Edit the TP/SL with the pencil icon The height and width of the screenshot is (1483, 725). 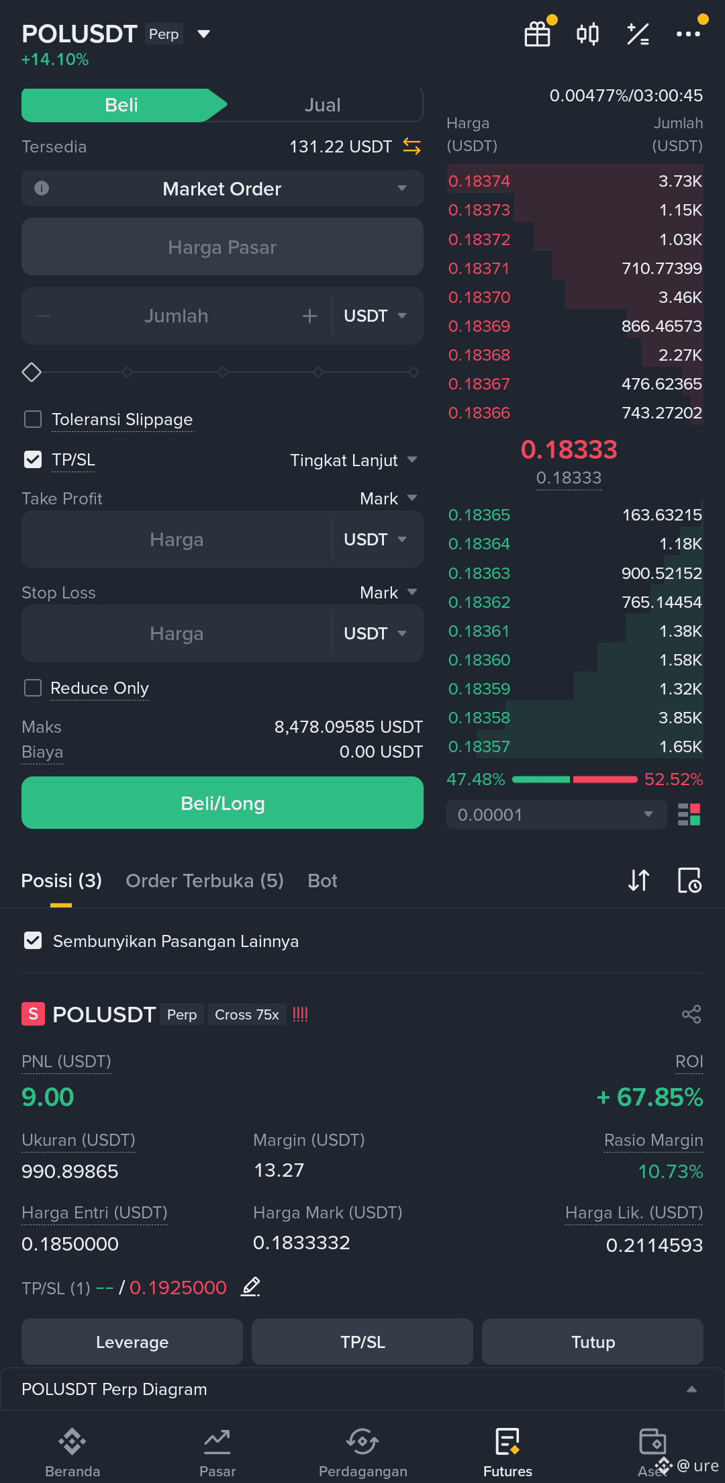(x=250, y=1287)
